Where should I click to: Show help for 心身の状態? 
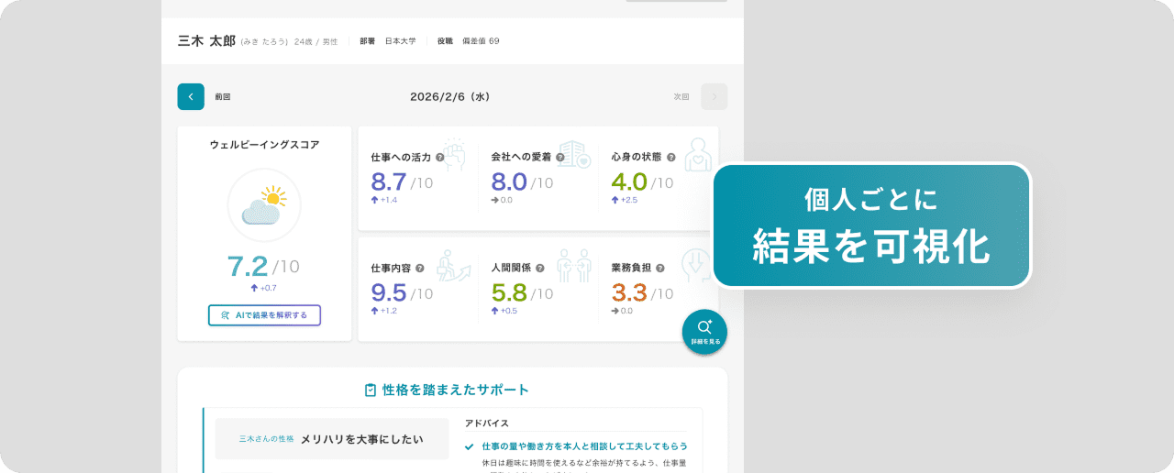[671, 158]
